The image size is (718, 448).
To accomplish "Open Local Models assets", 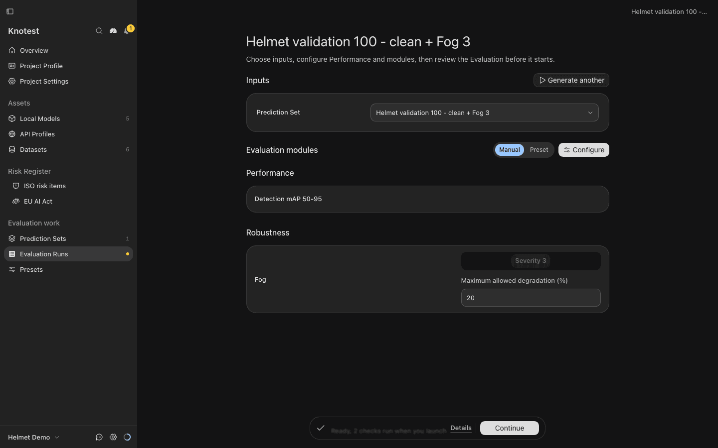I will [68, 118].
